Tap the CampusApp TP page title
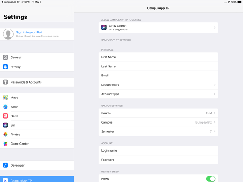This screenshot has height=182, width=243. pyautogui.click(x=158, y=8)
